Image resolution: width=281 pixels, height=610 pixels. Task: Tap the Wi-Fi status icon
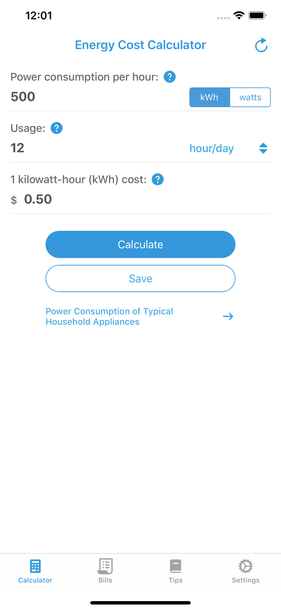click(239, 15)
